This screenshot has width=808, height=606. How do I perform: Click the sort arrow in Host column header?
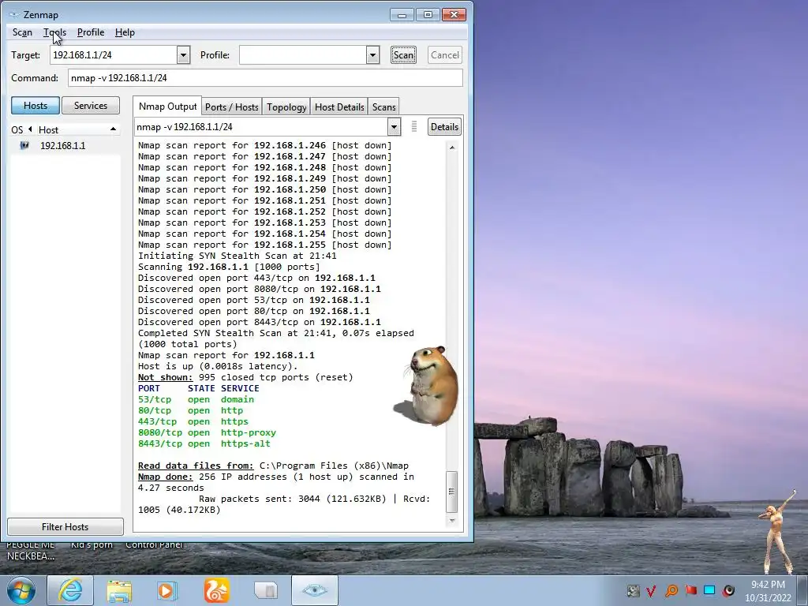pos(113,129)
